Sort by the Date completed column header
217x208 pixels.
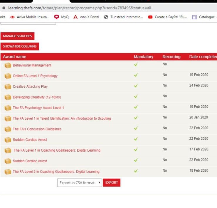203,57
